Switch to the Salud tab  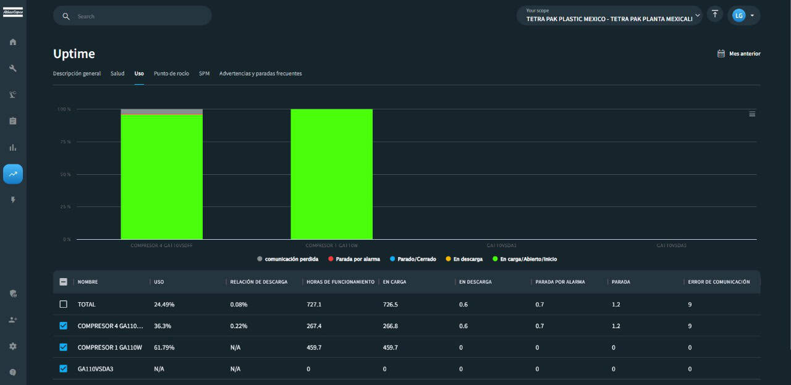click(x=117, y=74)
